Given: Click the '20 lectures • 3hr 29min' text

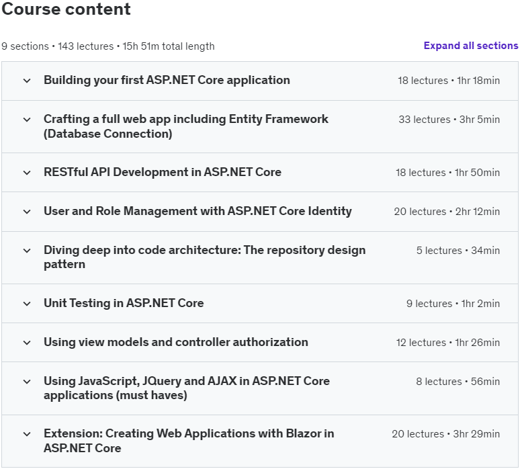Looking at the screenshot, I should click(445, 434).
